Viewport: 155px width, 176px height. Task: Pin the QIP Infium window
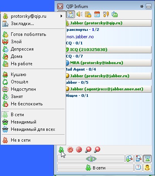click(142, 6)
